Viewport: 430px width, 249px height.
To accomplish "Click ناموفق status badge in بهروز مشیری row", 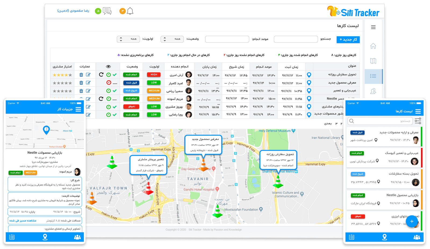I will pos(131,107).
